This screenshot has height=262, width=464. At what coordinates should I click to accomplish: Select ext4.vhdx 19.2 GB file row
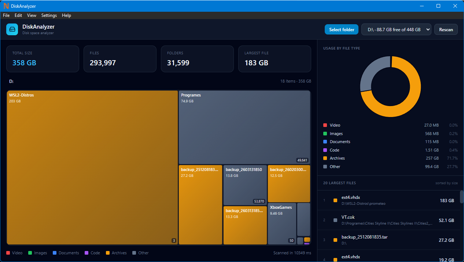(388, 256)
